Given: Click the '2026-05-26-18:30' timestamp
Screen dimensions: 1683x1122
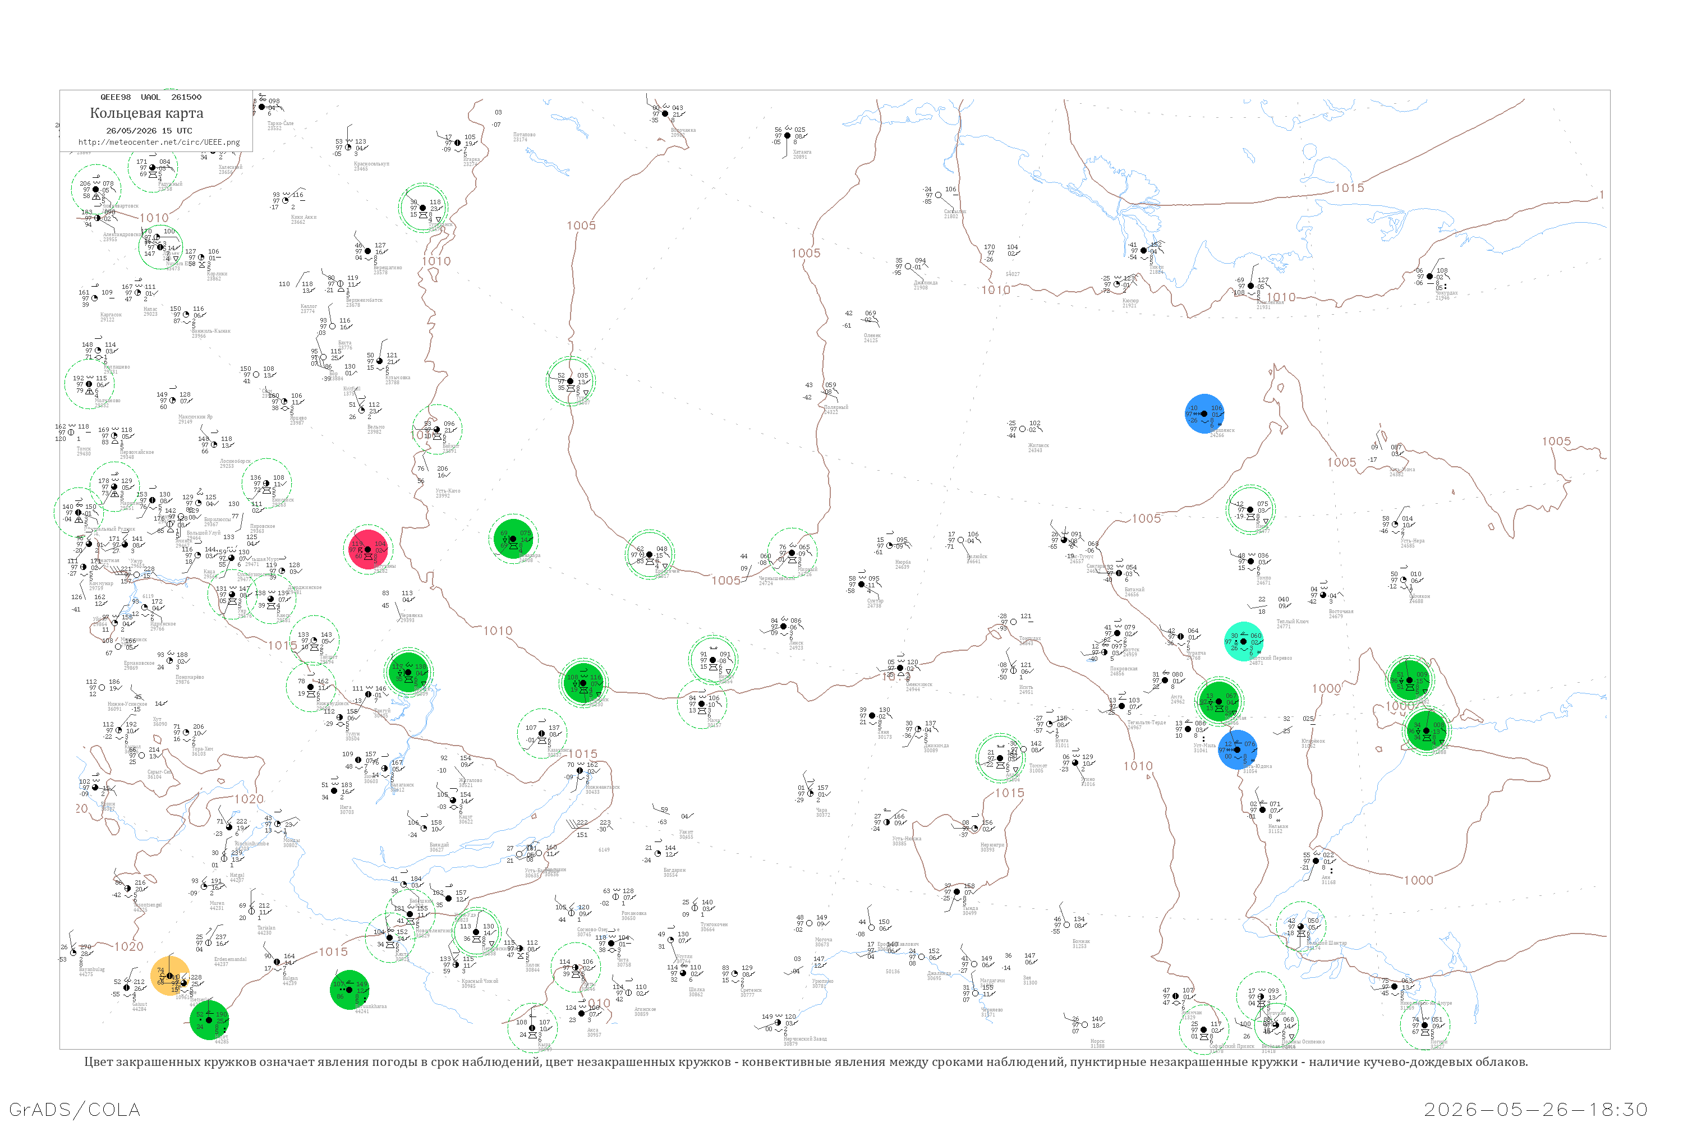Looking at the screenshot, I should 1535,1109.
